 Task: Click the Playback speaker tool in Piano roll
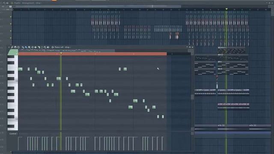point(48,47)
